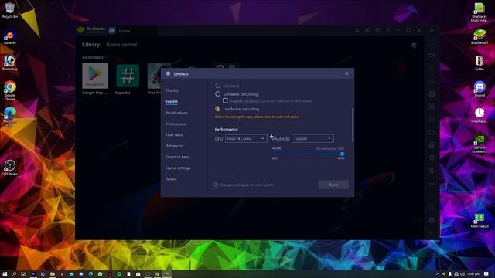Open the Folder shortcut on the desktop

(x=480, y=63)
